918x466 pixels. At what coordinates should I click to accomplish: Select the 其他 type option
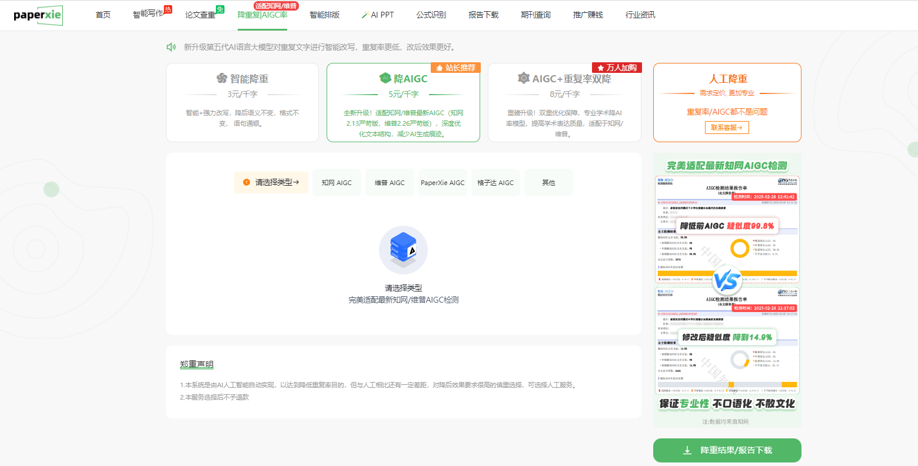tap(548, 183)
